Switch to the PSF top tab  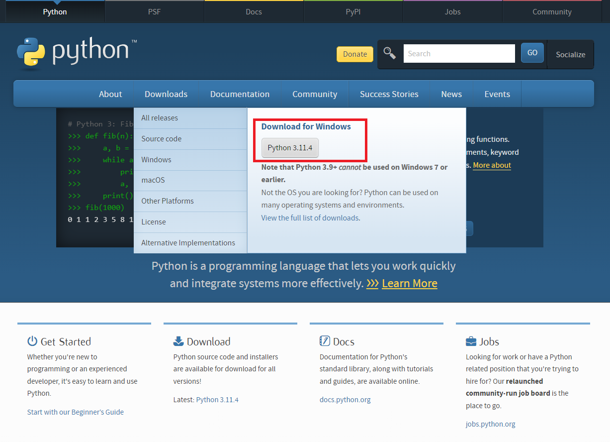pos(154,11)
